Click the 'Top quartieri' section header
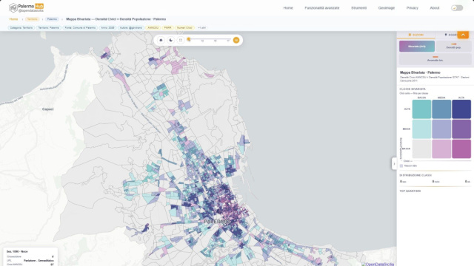The image size is (474, 266). (x=410, y=191)
